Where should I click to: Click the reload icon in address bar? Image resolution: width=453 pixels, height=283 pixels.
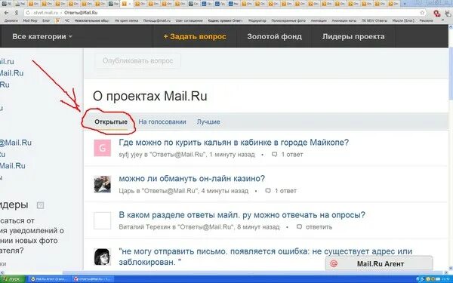(x=28, y=13)
